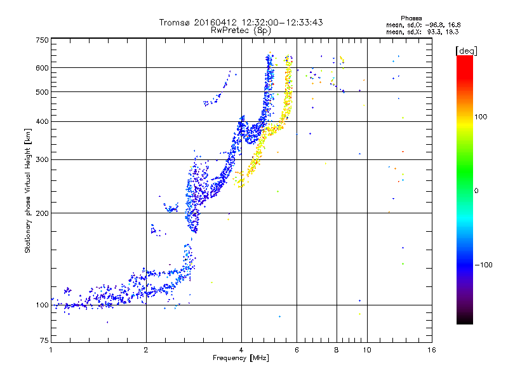The width and height of the screenshot is (508, 381).
Task: Click the x-axis tick label '2'
Action: pos(146,350)
